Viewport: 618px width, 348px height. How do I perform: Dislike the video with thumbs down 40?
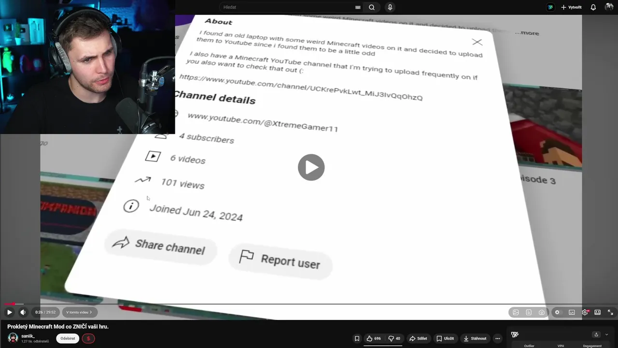tap(394, 338)
